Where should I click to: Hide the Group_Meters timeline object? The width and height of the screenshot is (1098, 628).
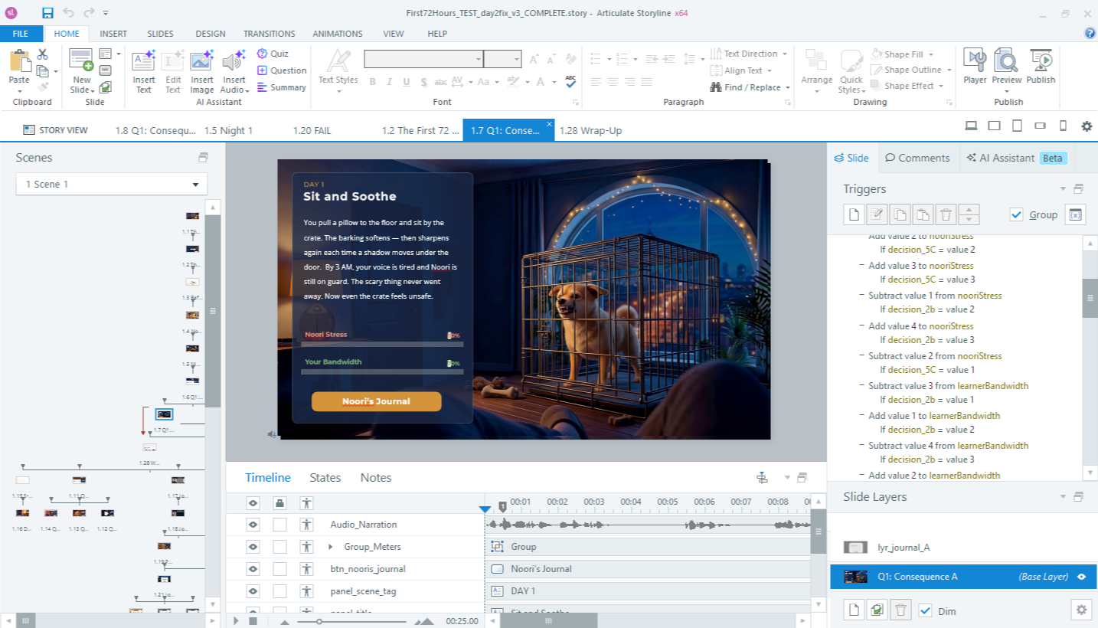(253, 547)
